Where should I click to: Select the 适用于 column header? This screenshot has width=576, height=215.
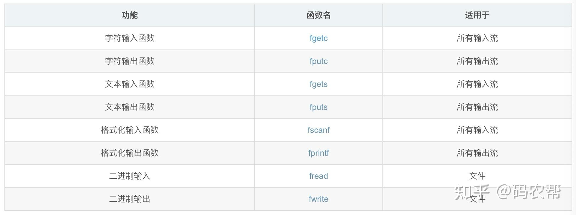477,15
